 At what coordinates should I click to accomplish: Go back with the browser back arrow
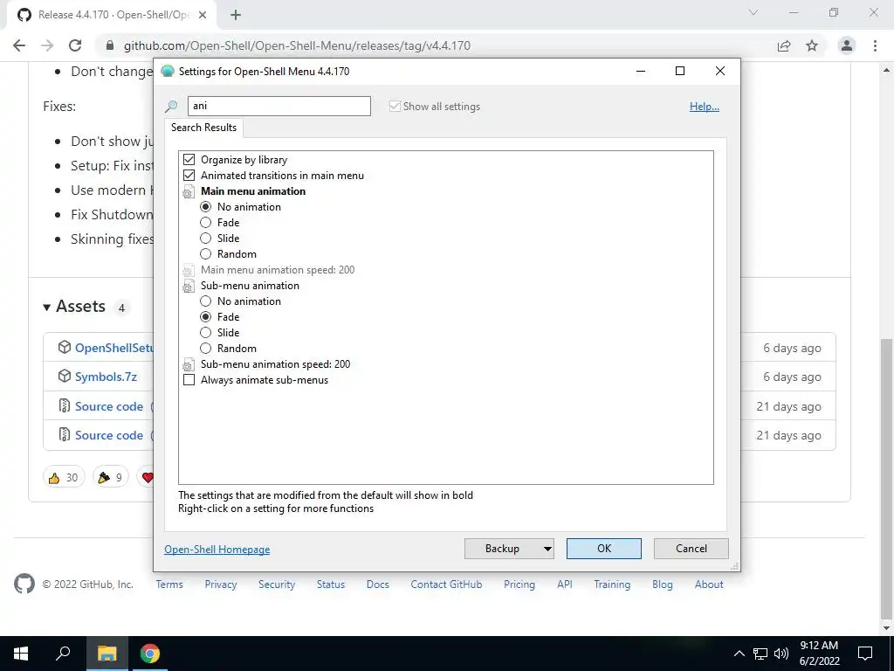19,45
